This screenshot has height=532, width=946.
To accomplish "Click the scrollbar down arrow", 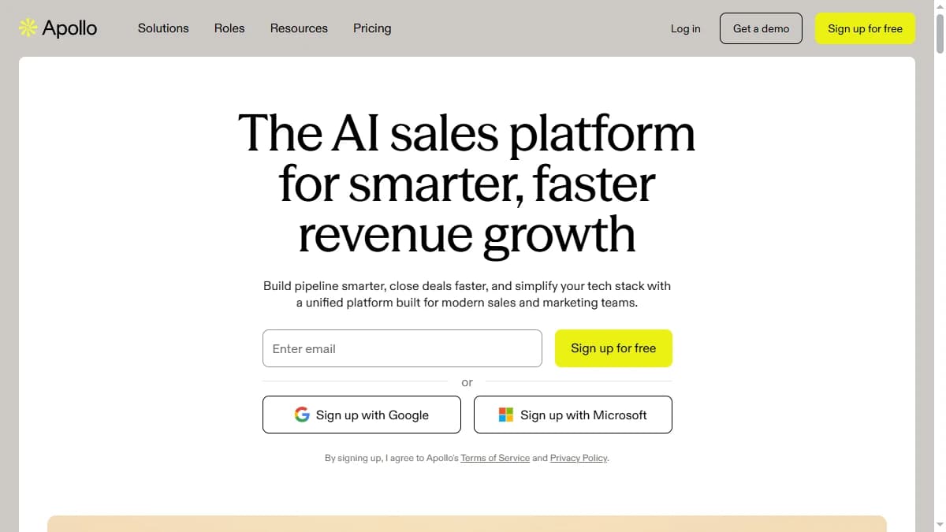I will coord(939,525).
